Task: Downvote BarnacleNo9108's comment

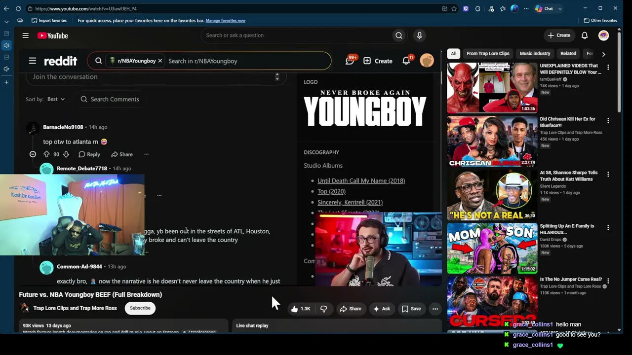Action: [66, 154]
